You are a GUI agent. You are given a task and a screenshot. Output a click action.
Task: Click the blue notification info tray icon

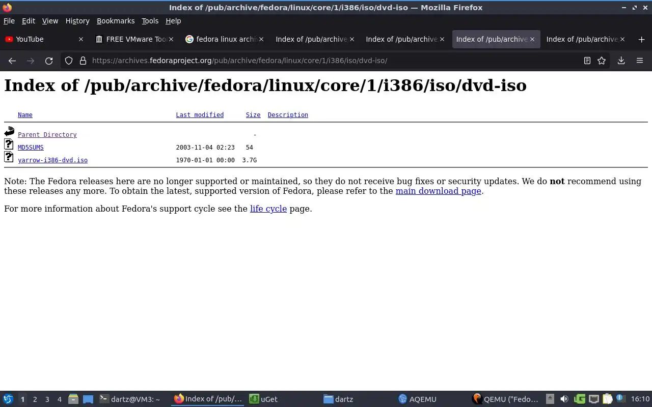pos(620,398)
